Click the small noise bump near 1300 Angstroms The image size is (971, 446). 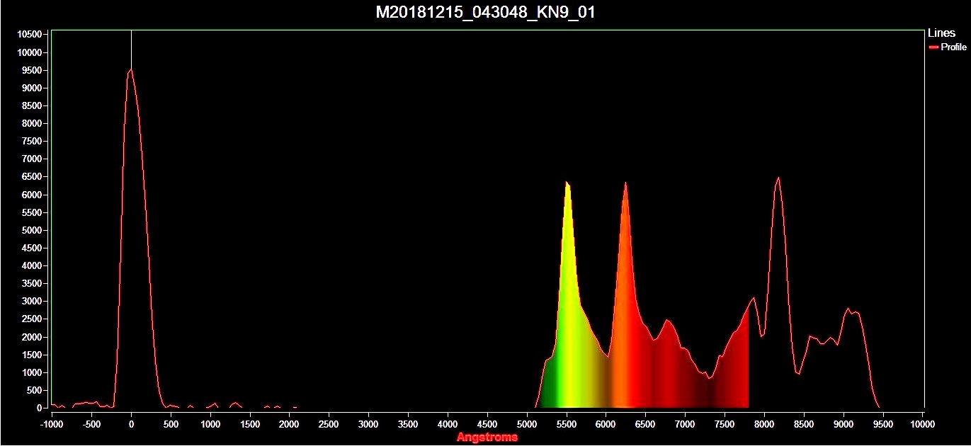[x=236, y=404]
